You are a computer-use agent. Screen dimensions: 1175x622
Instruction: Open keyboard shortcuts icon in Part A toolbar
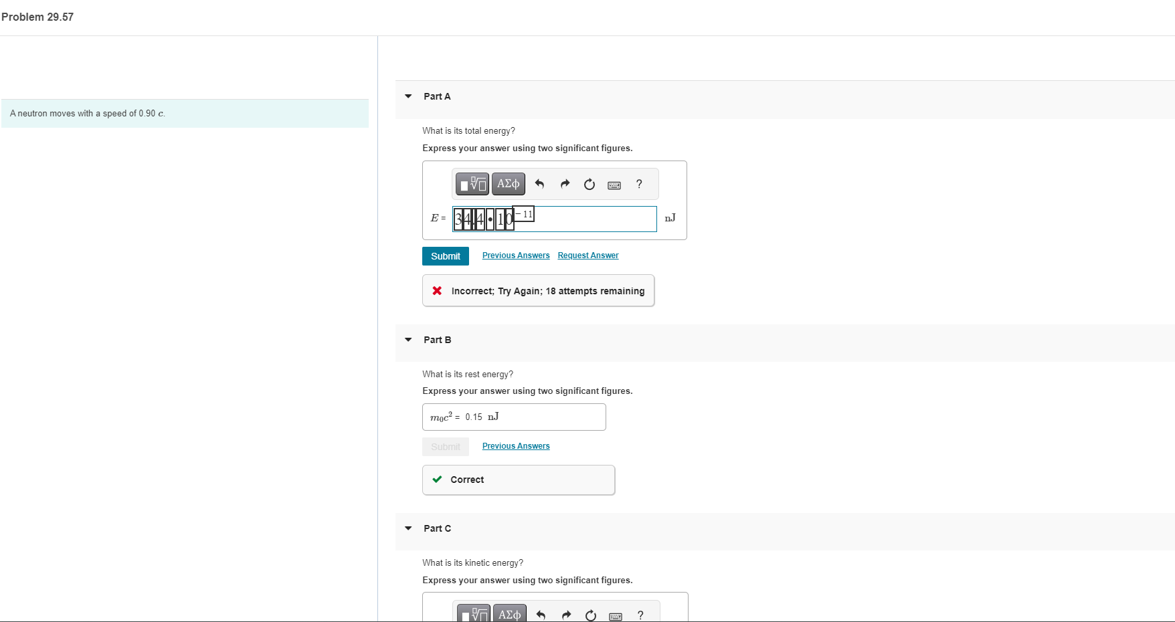[x=614, y=185]
